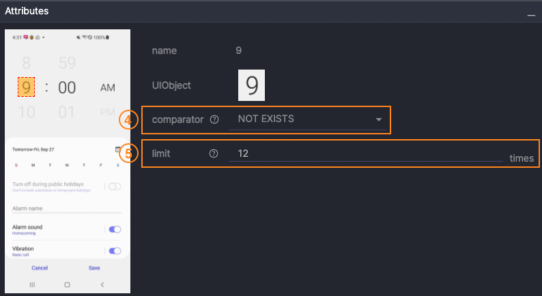Click the limit help question-mark icon
542x296 pixels.
[x=213, y=154]
